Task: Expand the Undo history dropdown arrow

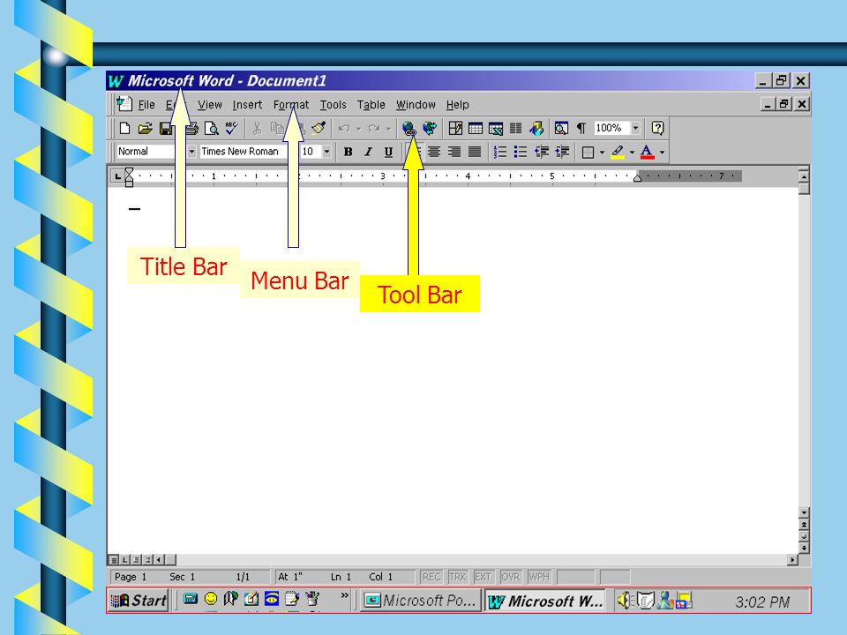Action: 358,129
